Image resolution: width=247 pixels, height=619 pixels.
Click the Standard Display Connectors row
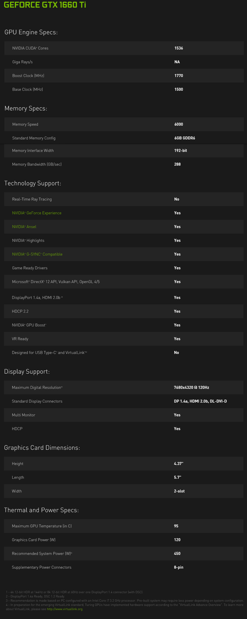(x=123, y=401)
